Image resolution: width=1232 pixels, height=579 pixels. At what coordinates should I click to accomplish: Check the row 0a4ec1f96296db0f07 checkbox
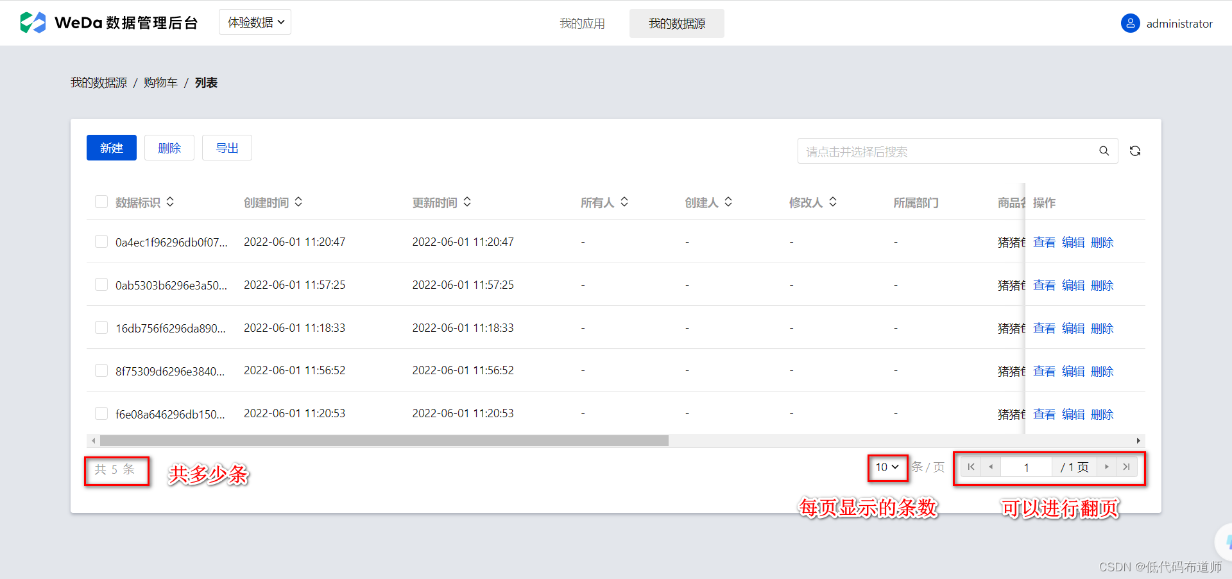101,241
